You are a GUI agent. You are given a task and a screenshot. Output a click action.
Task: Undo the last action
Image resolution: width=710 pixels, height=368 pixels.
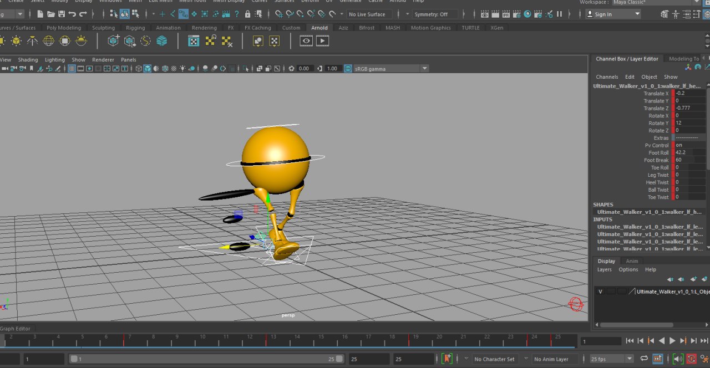point(72,14)
